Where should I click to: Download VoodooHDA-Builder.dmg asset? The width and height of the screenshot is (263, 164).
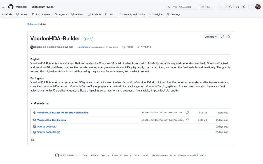[52, 120]
